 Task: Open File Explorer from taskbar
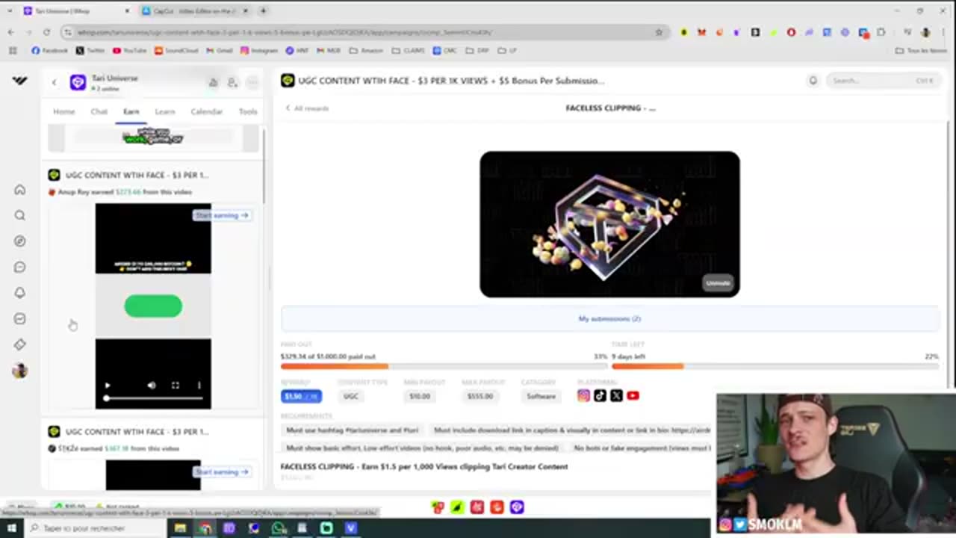coord(180,528)
